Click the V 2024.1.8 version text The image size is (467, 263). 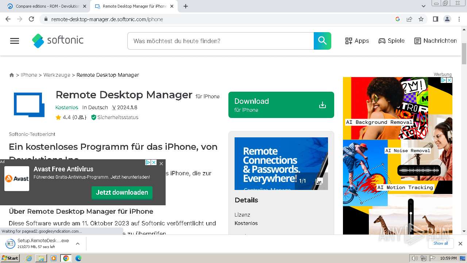125,107
